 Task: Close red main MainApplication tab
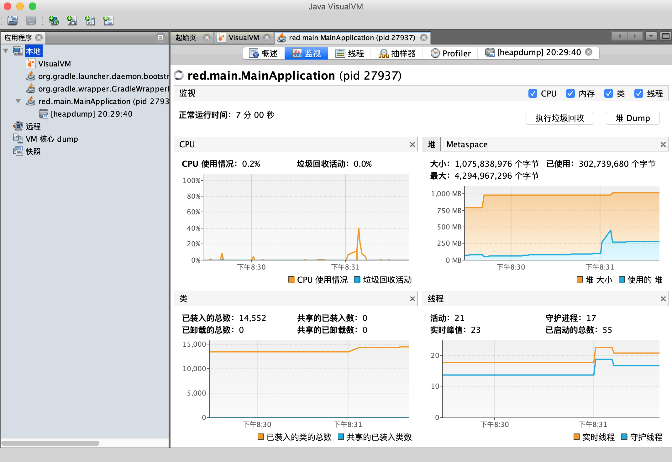coord(424,38)
